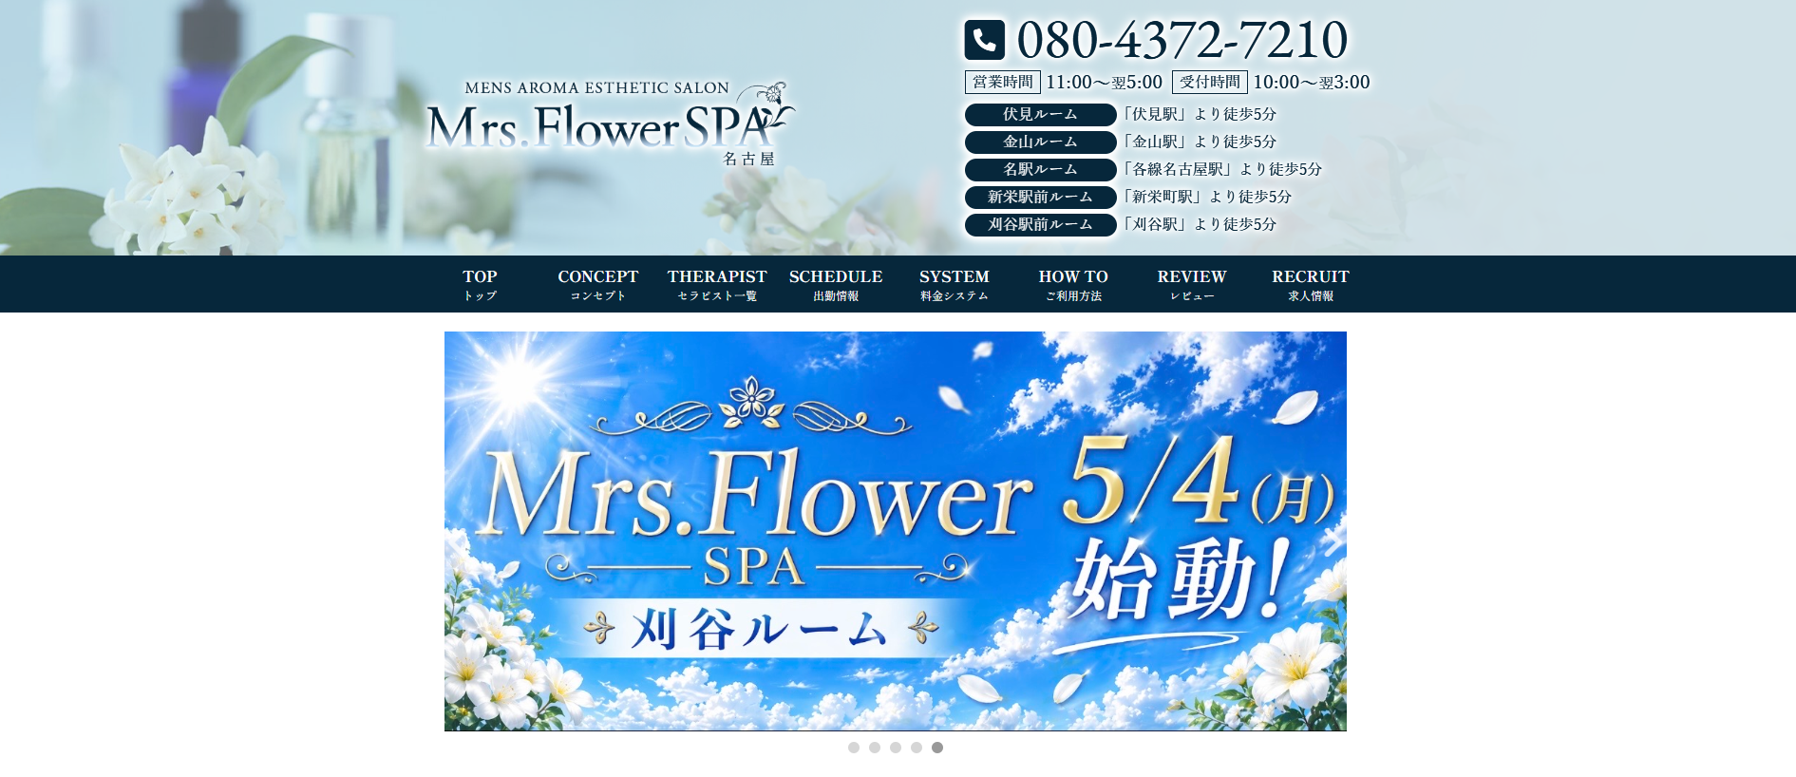
Task: Go to third slide pagination dot
Action: pos(896,748)
